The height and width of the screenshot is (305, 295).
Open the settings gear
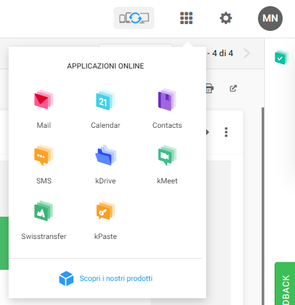click(x=226, y=18)
